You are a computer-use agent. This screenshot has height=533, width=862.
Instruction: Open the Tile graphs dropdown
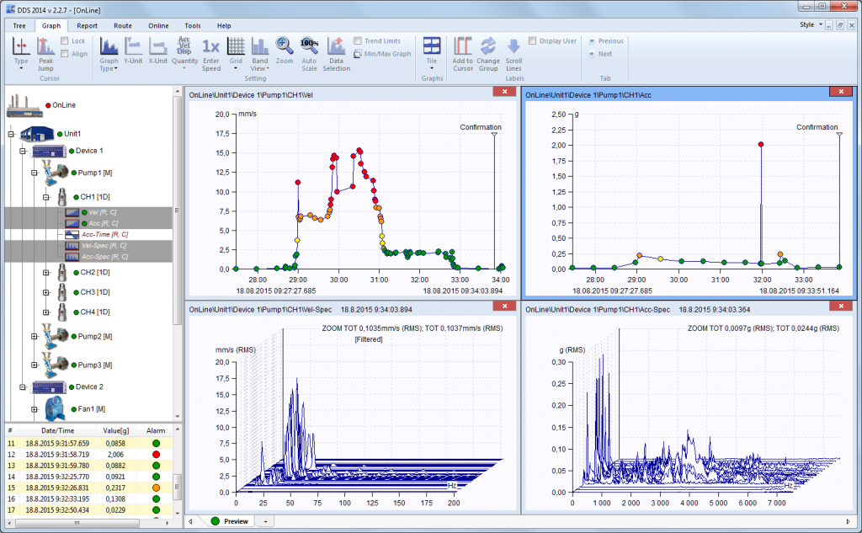coord(431,52)
